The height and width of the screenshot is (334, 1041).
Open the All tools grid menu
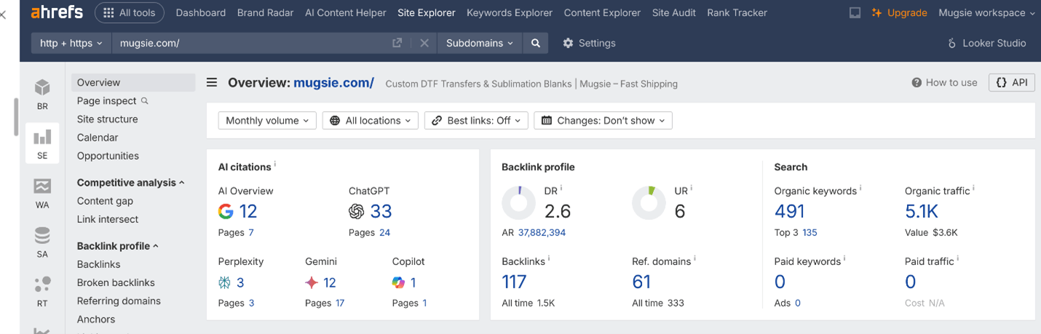tap(129, 13)
